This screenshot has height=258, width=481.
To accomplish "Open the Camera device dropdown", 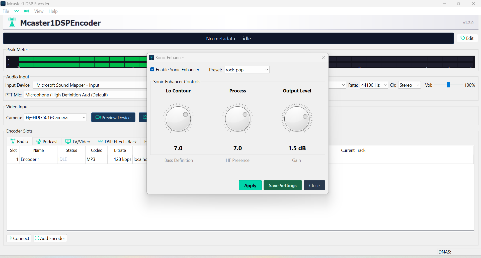I will [x=55, y=117].
